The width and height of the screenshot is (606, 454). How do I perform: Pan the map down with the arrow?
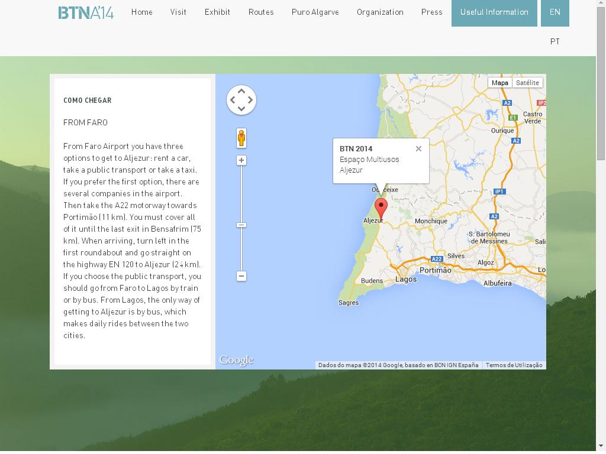pos(241,109)
